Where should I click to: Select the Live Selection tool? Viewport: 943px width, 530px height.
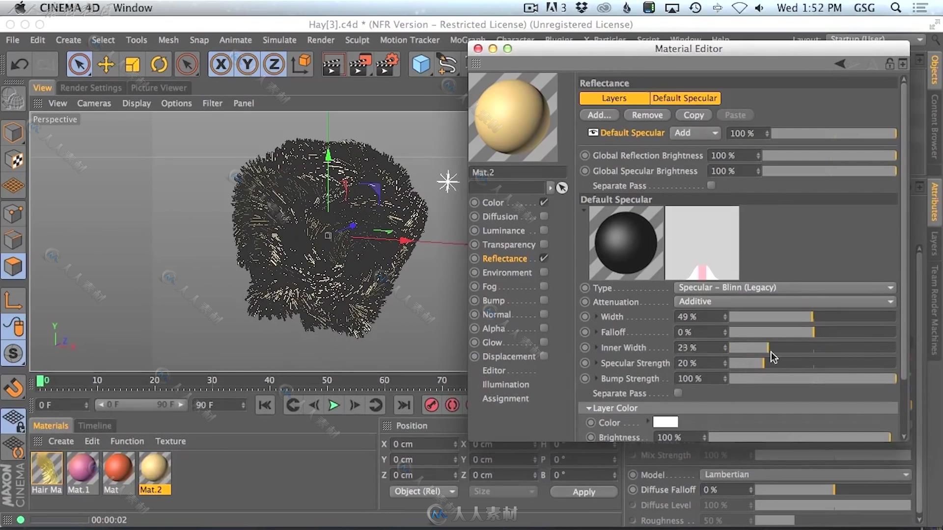79,64
